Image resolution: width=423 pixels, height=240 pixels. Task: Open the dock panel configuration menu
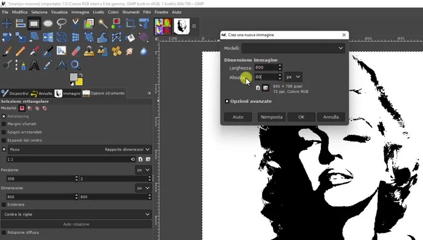coord(149,93)
